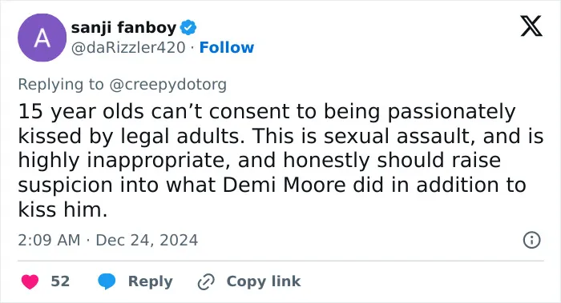Like the tweet with heart icon

pos(30,281)
